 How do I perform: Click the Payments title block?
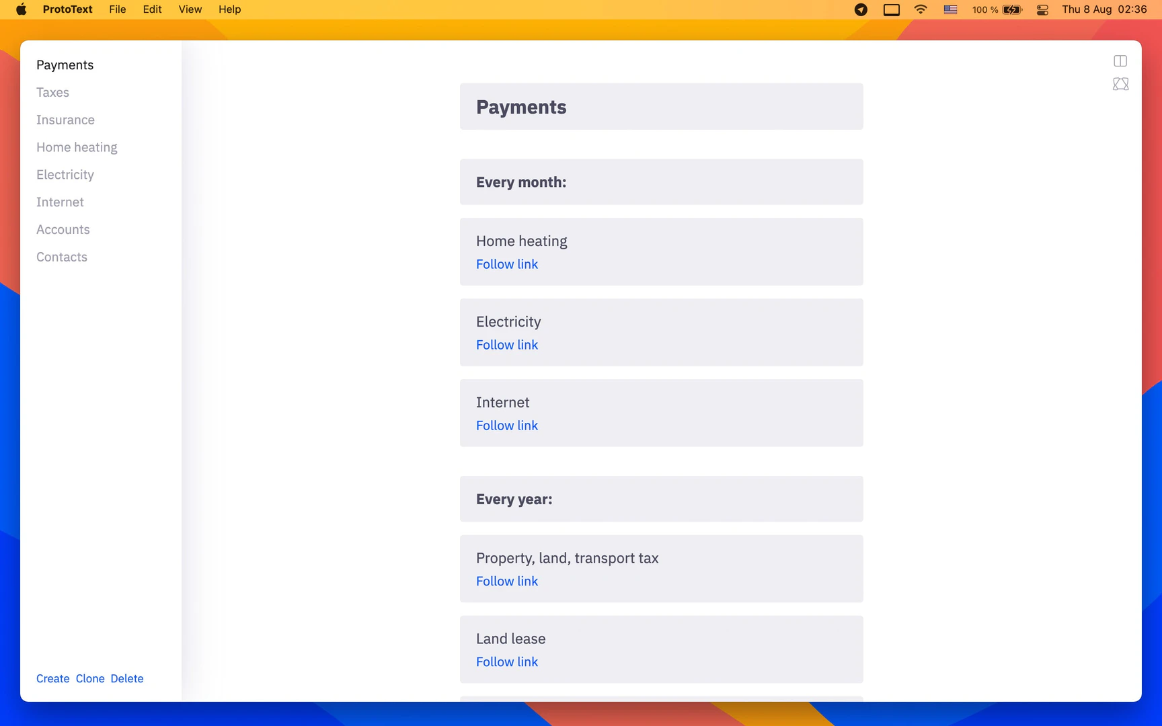tap(661, 107)
